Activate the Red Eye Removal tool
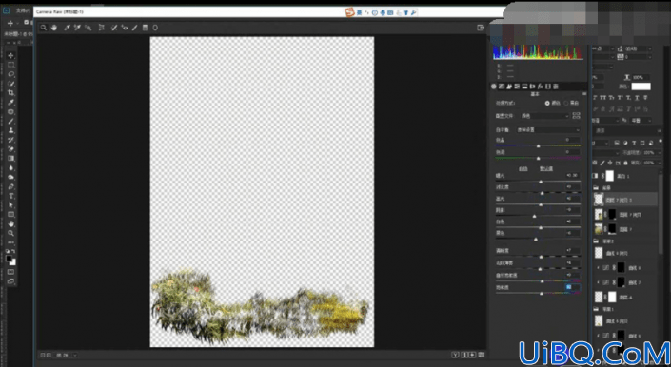This screenshot has height=367, width=671. (x=124, y=28)
